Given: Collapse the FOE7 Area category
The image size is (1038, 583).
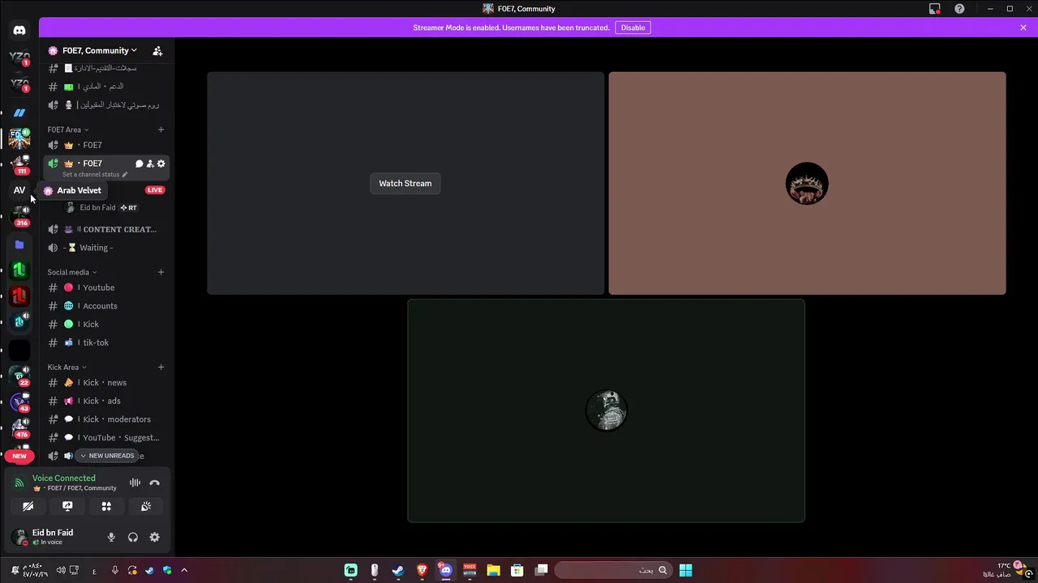Looking at the screenshot, I should point(68,130).
